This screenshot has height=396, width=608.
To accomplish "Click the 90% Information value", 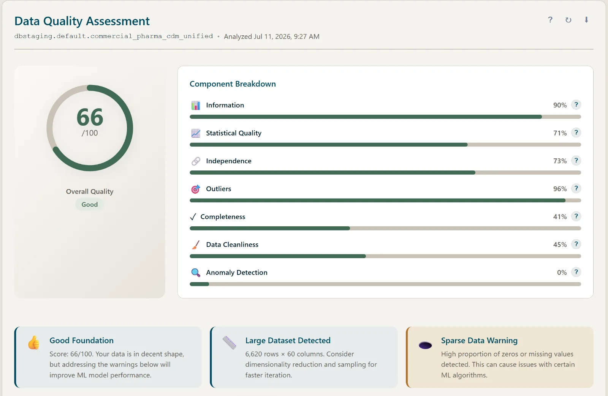I will [560, 105].
